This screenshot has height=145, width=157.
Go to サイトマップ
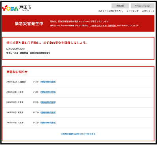132,11
